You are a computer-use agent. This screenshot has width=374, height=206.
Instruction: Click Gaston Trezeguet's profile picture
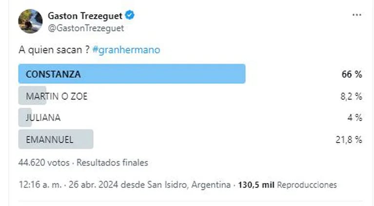(30, 21)
